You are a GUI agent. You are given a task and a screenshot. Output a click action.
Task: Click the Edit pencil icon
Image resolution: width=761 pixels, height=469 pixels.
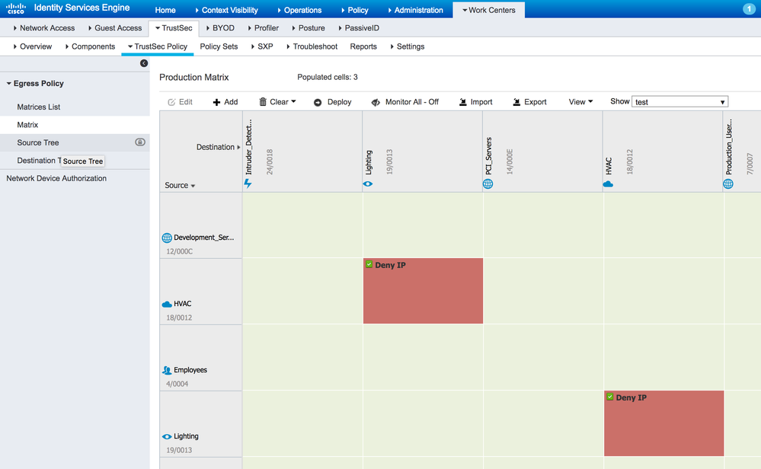tap(171, 102)
